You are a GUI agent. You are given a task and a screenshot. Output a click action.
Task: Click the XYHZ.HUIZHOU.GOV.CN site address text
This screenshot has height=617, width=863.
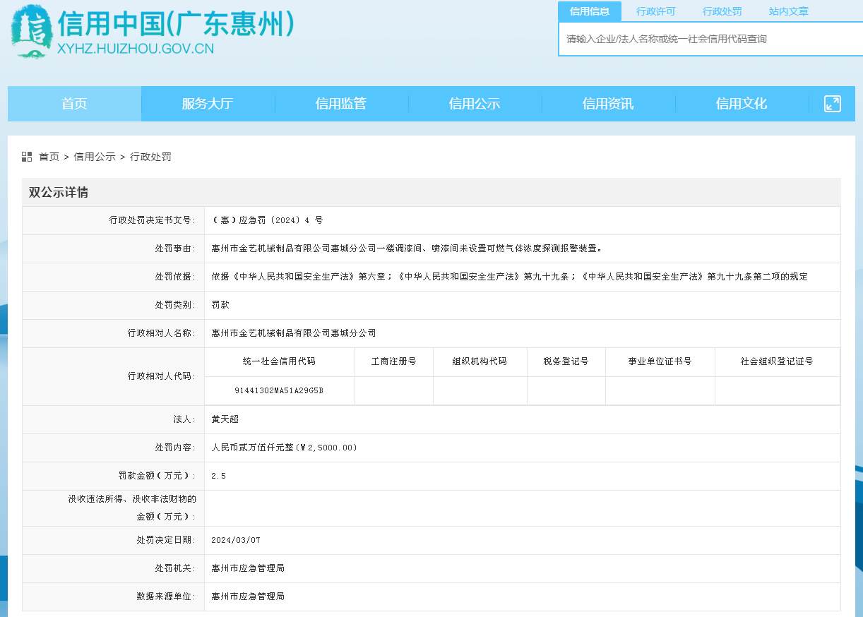[134, 49]
